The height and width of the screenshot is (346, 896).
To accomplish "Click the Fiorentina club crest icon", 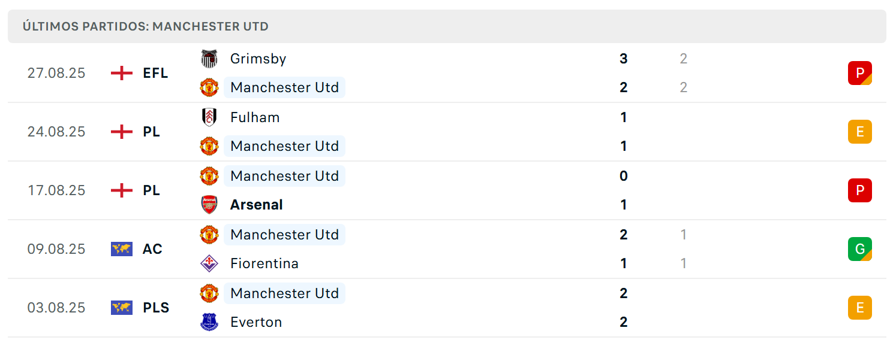I will (209, 263).
